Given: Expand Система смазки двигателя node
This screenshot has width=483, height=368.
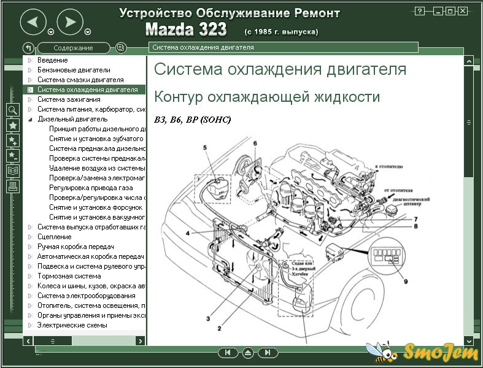Looking at the screenshot, I should (30, 80).
